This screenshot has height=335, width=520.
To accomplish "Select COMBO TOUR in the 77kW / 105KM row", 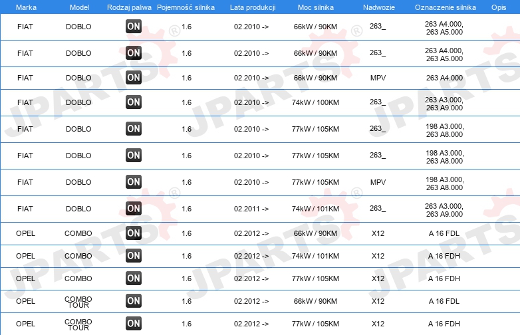I will click(78, 324).
